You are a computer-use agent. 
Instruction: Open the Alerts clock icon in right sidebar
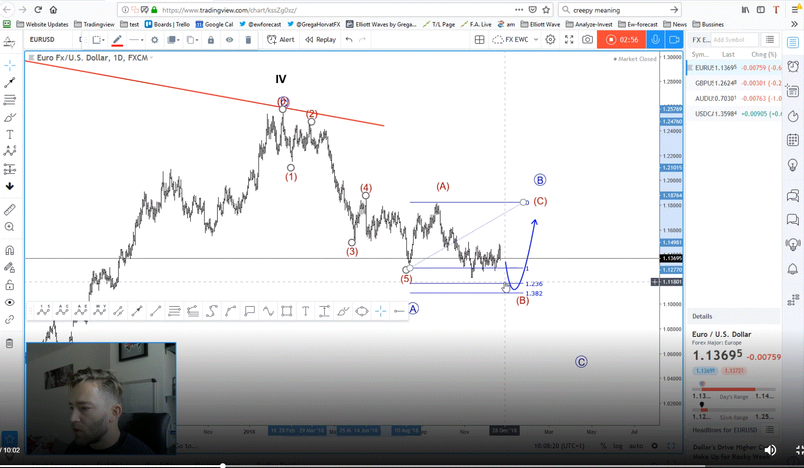pos(793,67)
